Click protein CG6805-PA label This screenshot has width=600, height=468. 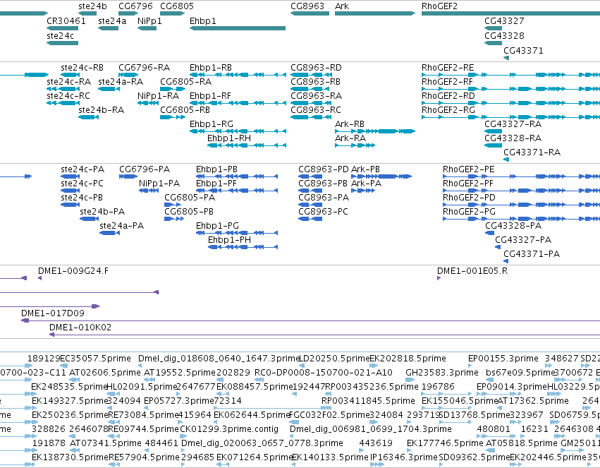[190, 198]
